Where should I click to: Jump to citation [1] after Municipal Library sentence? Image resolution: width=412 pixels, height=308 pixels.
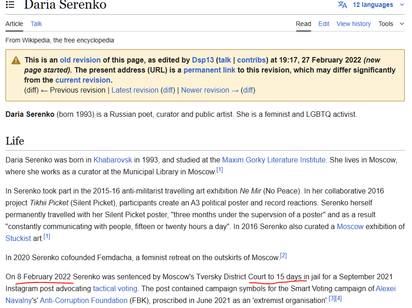tap(219, 170)
